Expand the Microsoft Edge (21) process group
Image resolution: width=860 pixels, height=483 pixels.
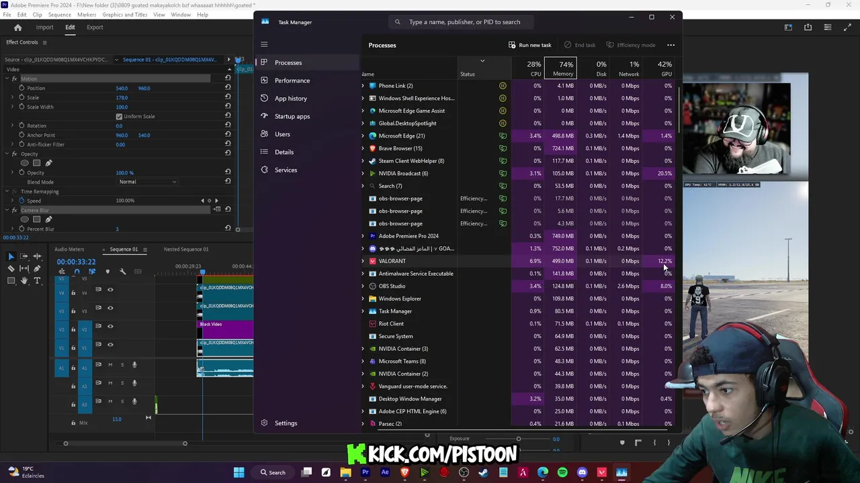(x=363, y=136)
